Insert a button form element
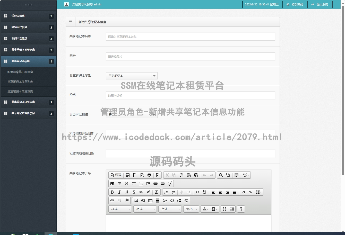This screenshot has width=345, height=235. (x=156, y=184)
